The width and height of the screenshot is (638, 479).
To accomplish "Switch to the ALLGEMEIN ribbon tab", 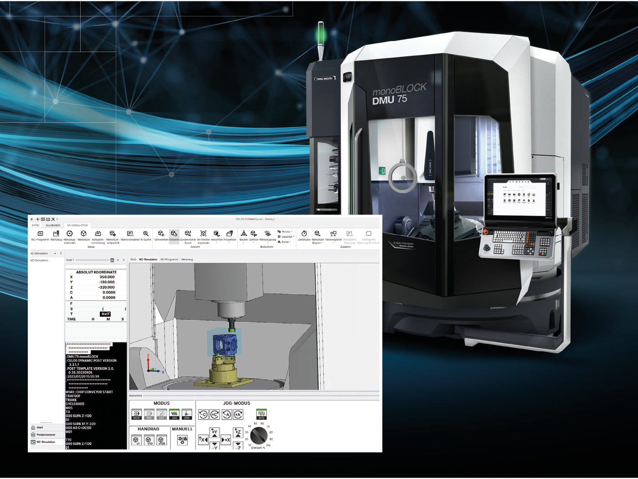I will pyautogui.click(x=53, y=225).
